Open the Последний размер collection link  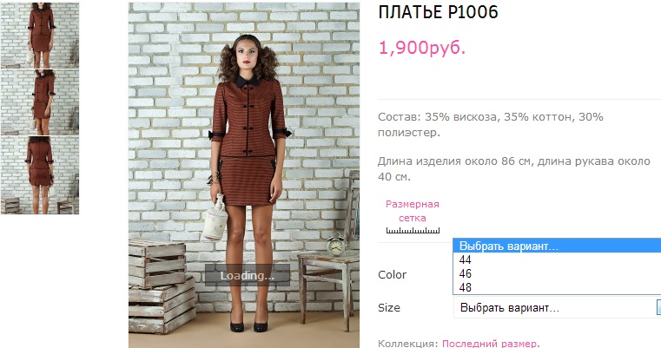point(491,344)
